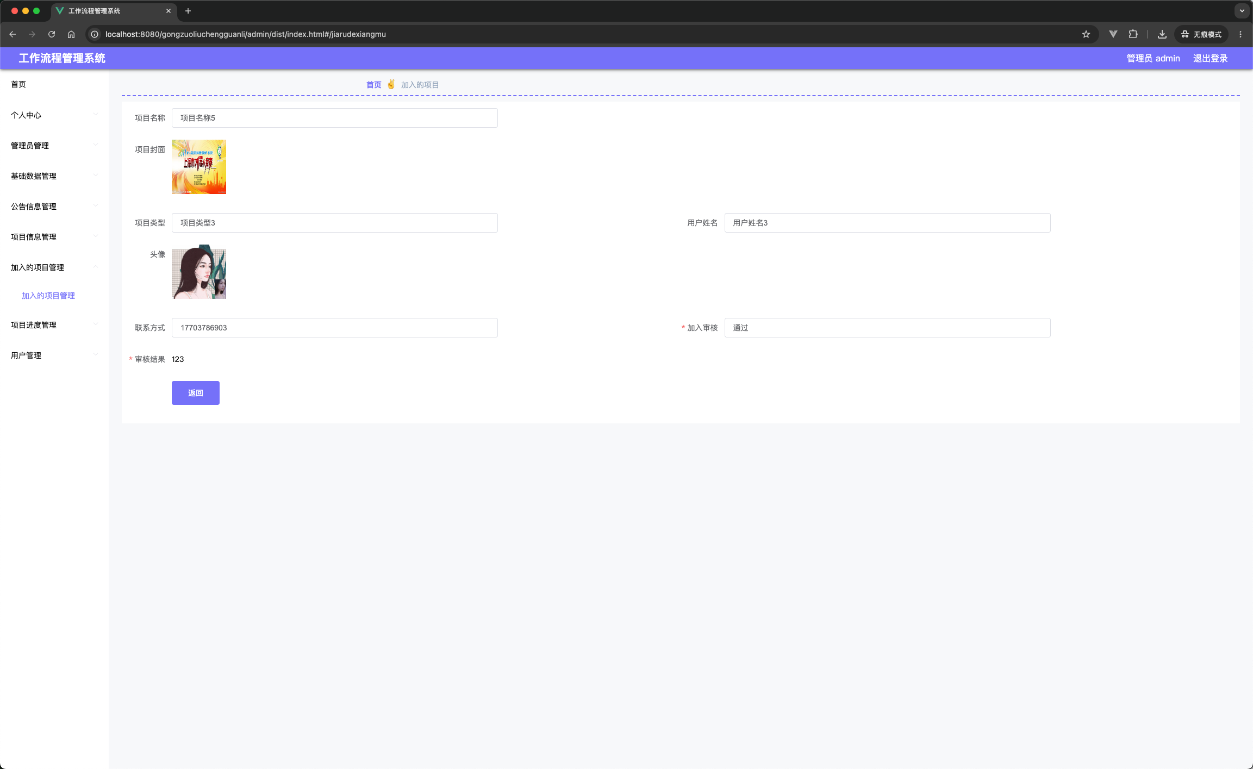Bookmark this page with the star icon
This screenshot has height=769, width=1253.
tap(1086, 34)
